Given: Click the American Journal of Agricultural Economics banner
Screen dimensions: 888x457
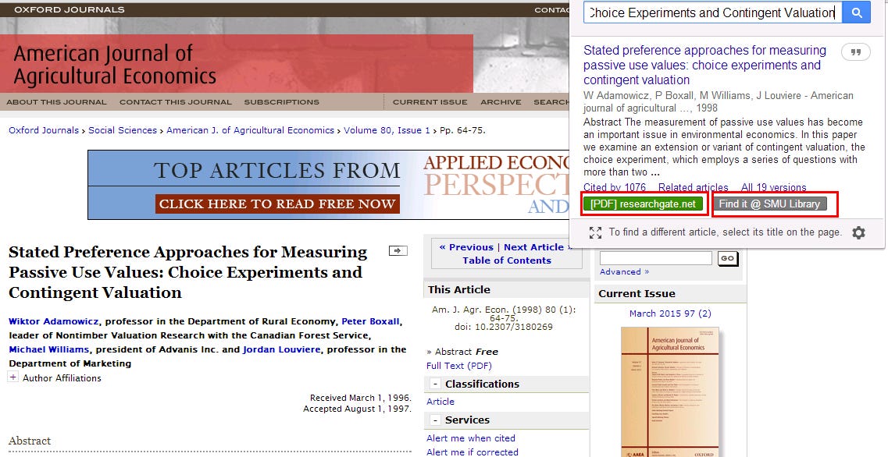Looking at the screenshot, I should click(x=236, y=63).
